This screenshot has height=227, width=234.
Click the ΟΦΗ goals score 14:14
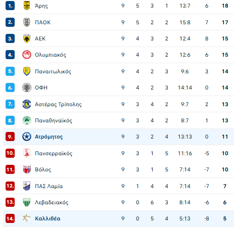tap(185, 87)
